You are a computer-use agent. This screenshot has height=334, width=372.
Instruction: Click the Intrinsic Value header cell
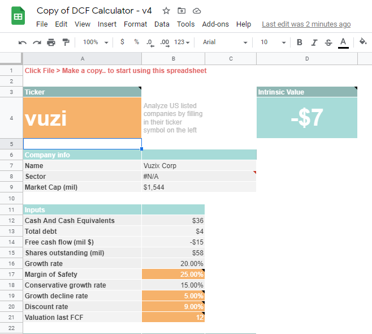click(307, 92)
